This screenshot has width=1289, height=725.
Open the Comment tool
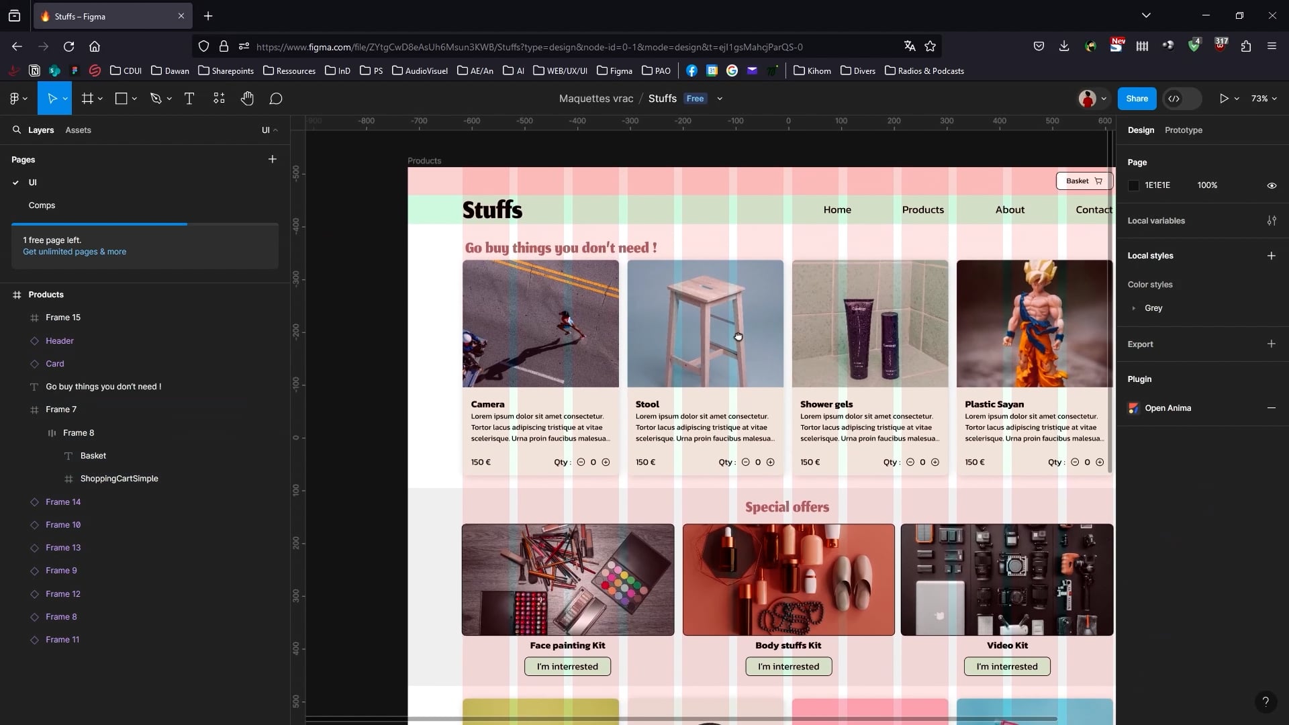[x=275, y=98]
